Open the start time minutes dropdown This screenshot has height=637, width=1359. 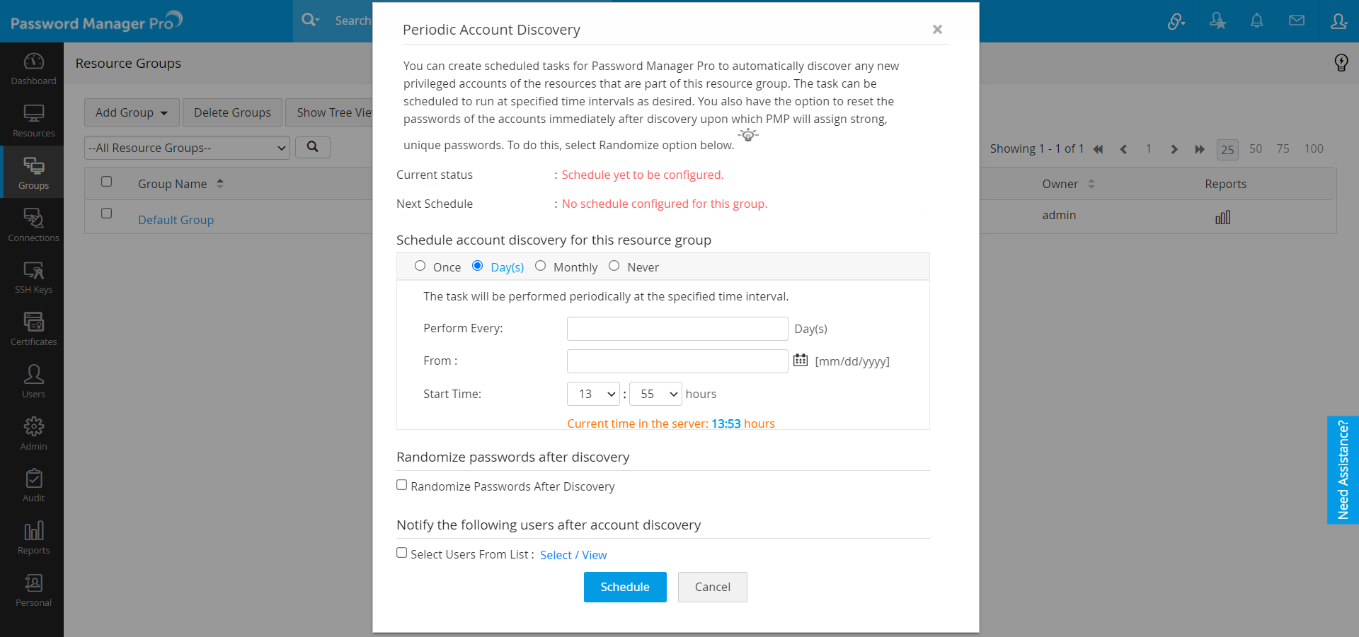click(x=655, y=394)
